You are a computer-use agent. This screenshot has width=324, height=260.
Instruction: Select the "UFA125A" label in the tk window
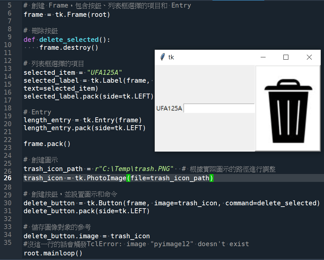coord(169,108)
